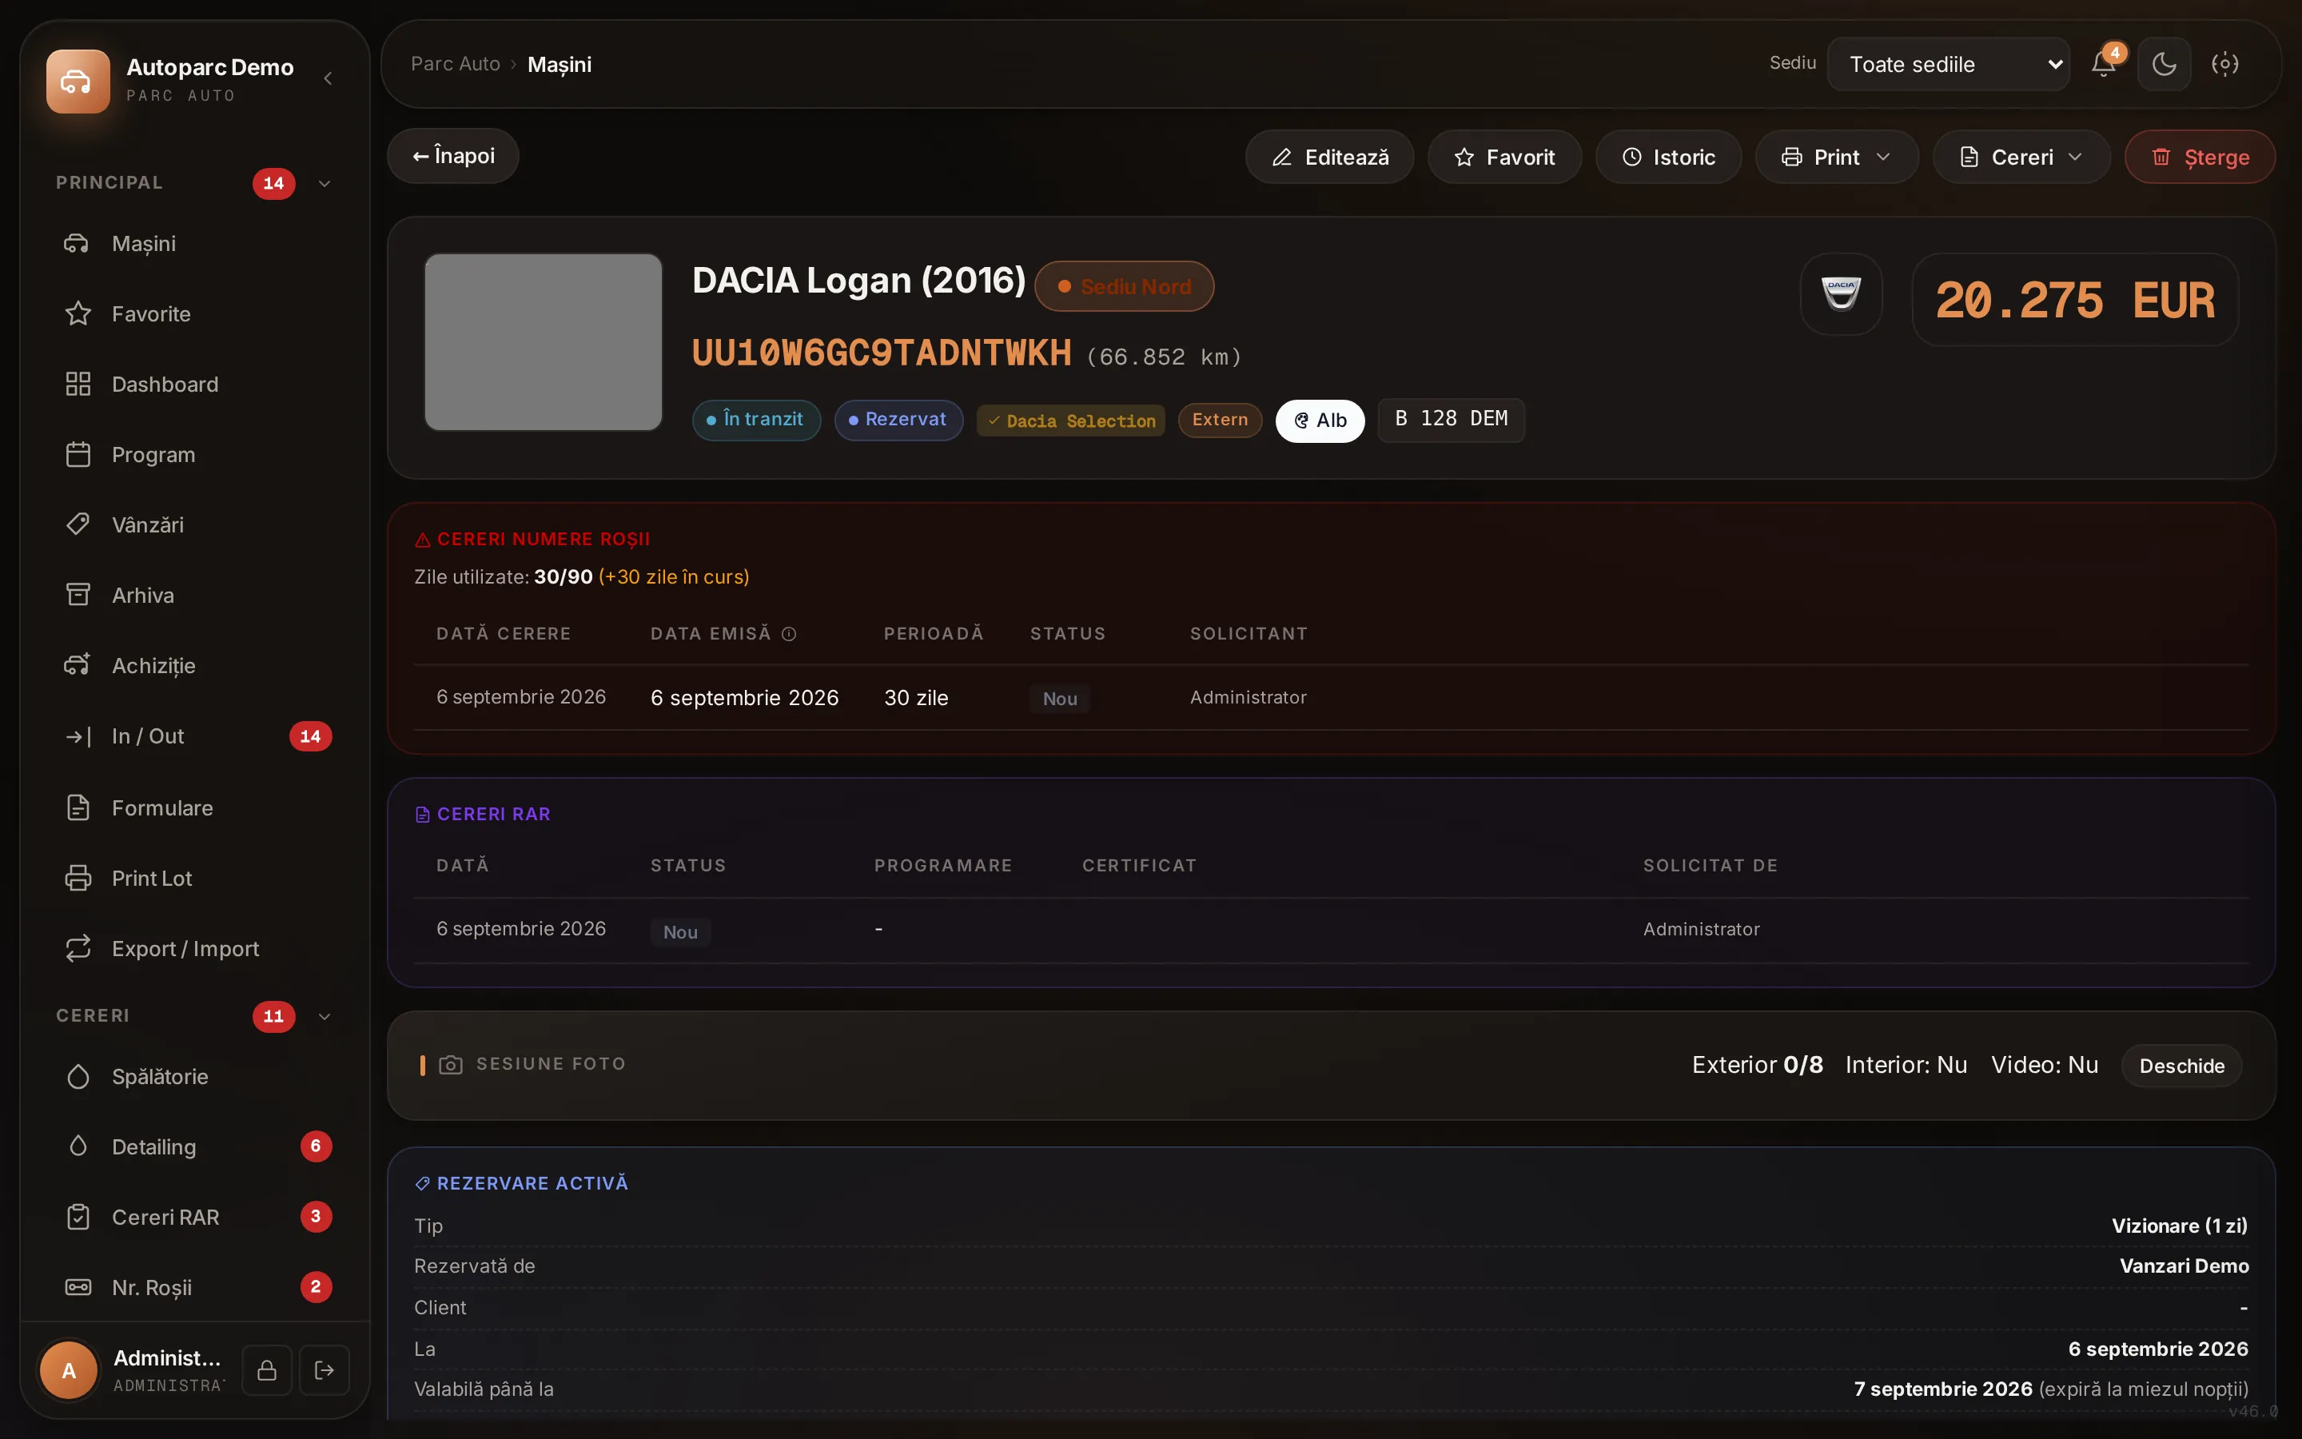Click the car photo placeholder thumbnail
Image resolution: width=2302 pixels, height=1439 pixels.
tap(544, 341)
